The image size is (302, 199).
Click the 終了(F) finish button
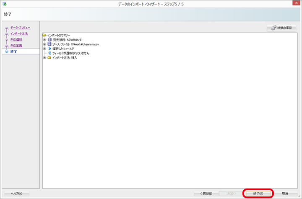[258, 194]
